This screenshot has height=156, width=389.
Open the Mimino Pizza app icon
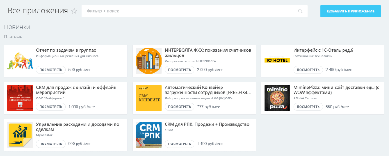pyautogui.click(x=277, y=98)
